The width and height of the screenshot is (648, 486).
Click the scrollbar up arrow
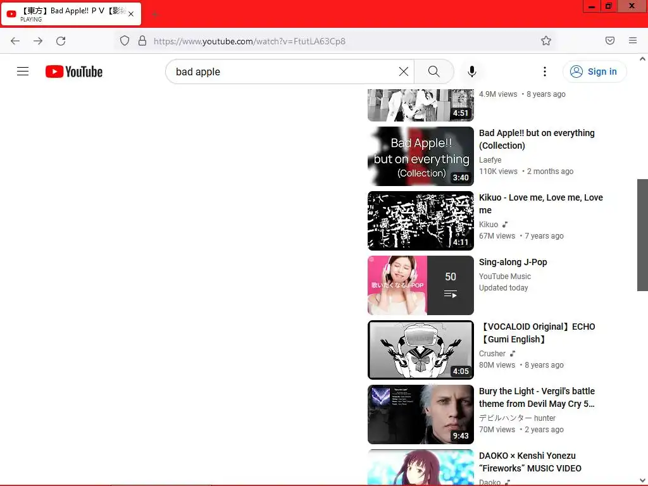click(x=642, y=59)
